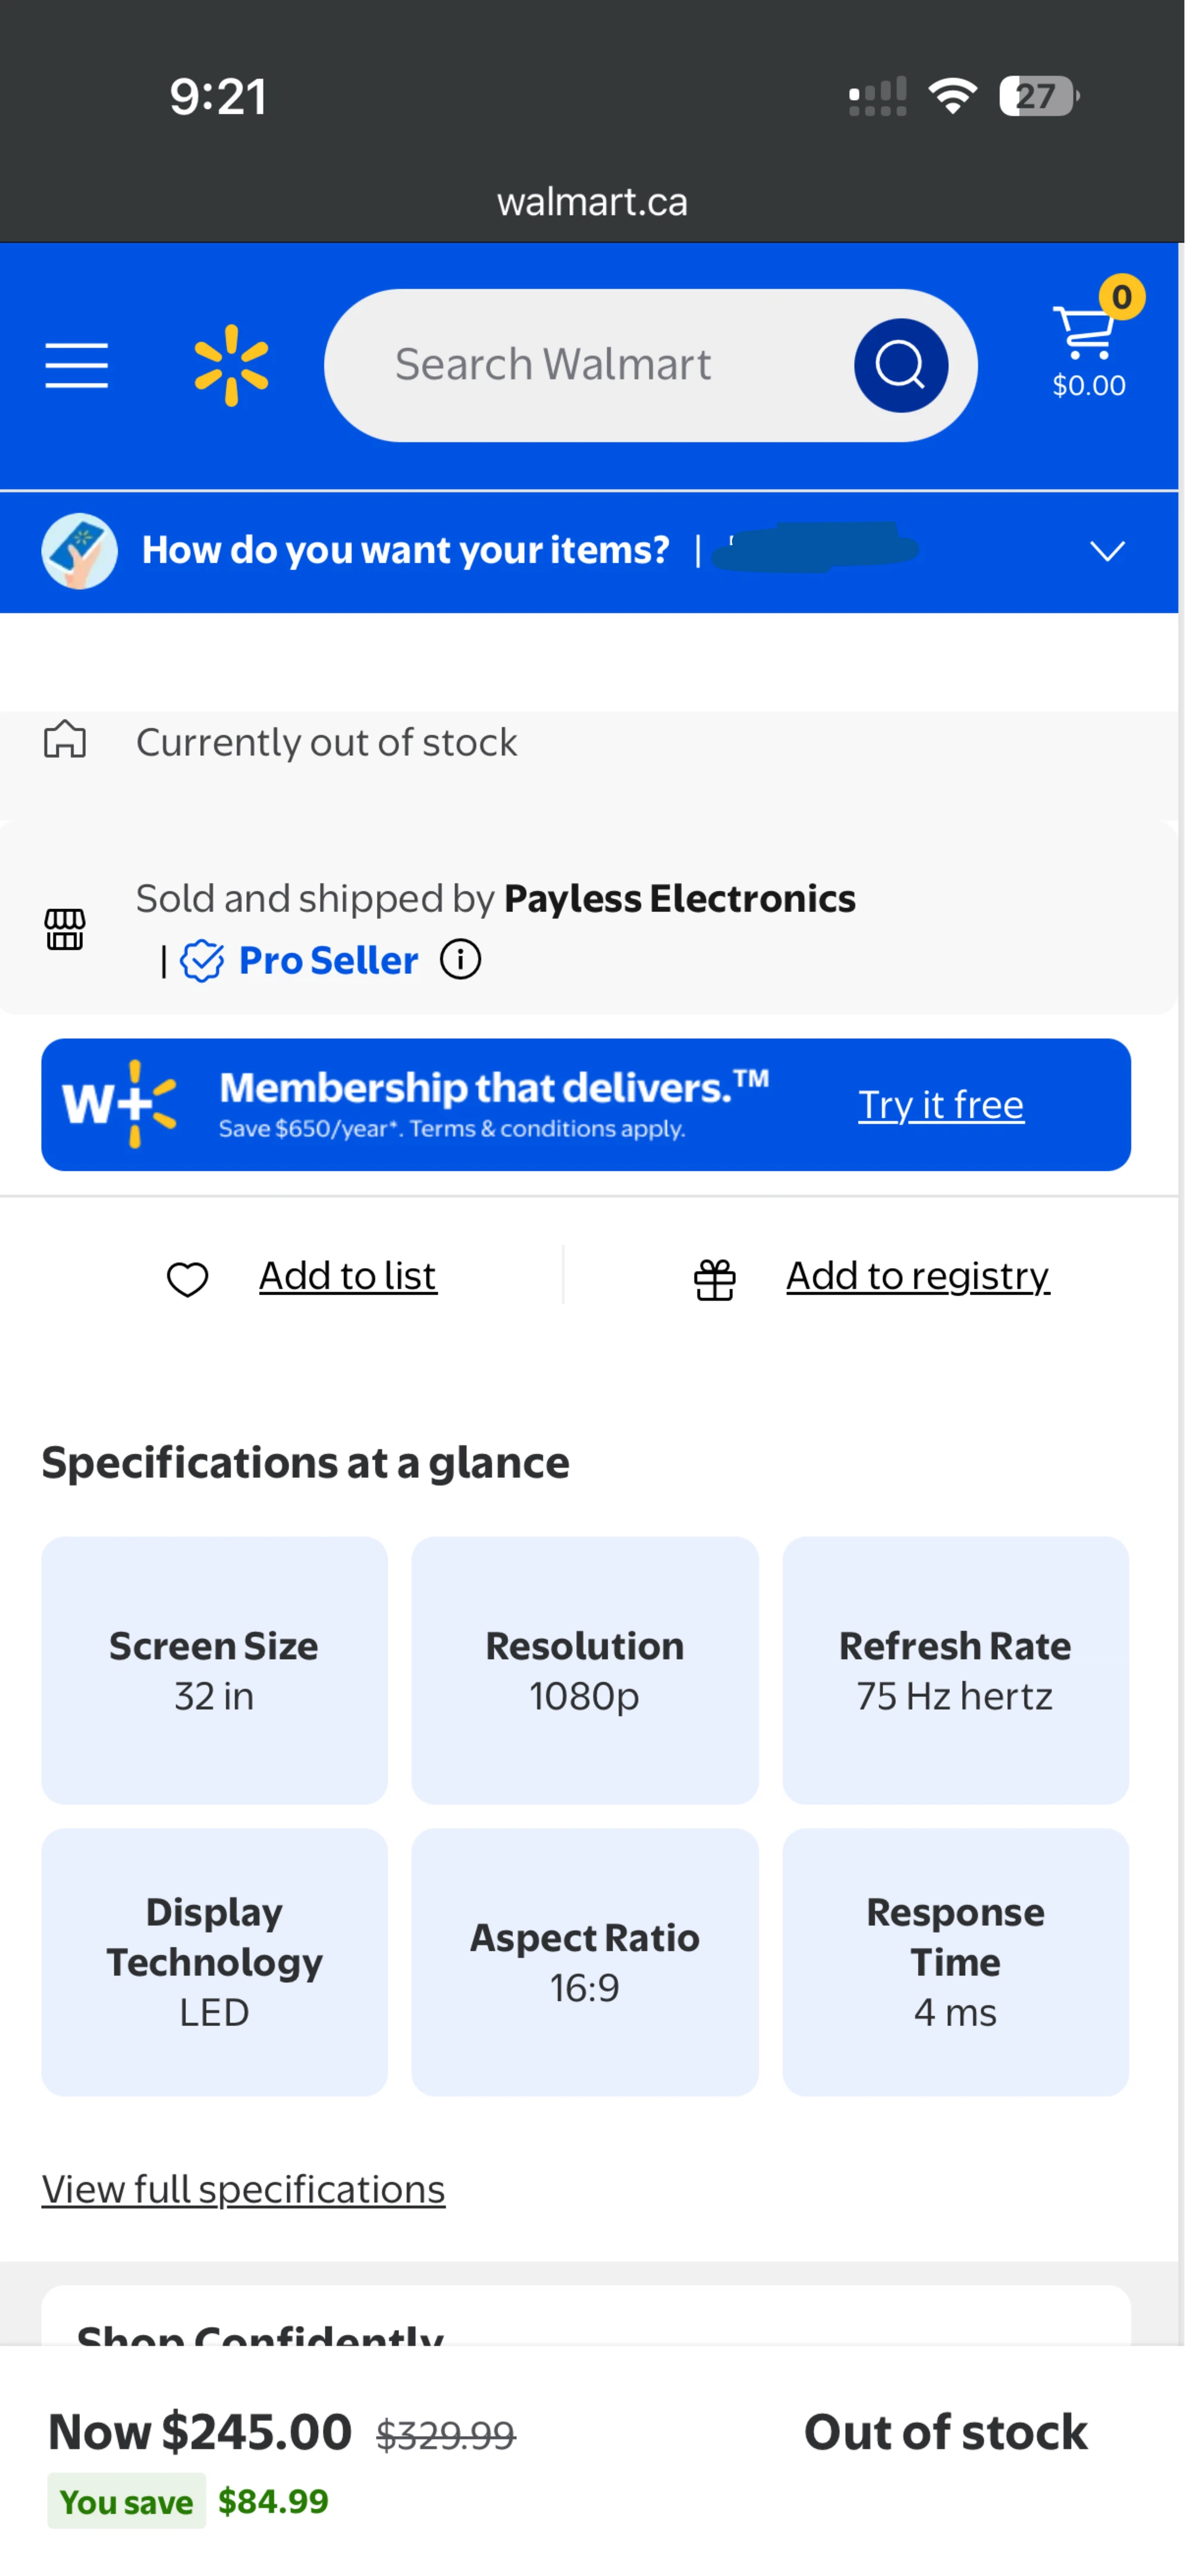Screen dimensions: 1185x2576
Task: Tap the Screen Size specification tile
Action: point(214,1670)
